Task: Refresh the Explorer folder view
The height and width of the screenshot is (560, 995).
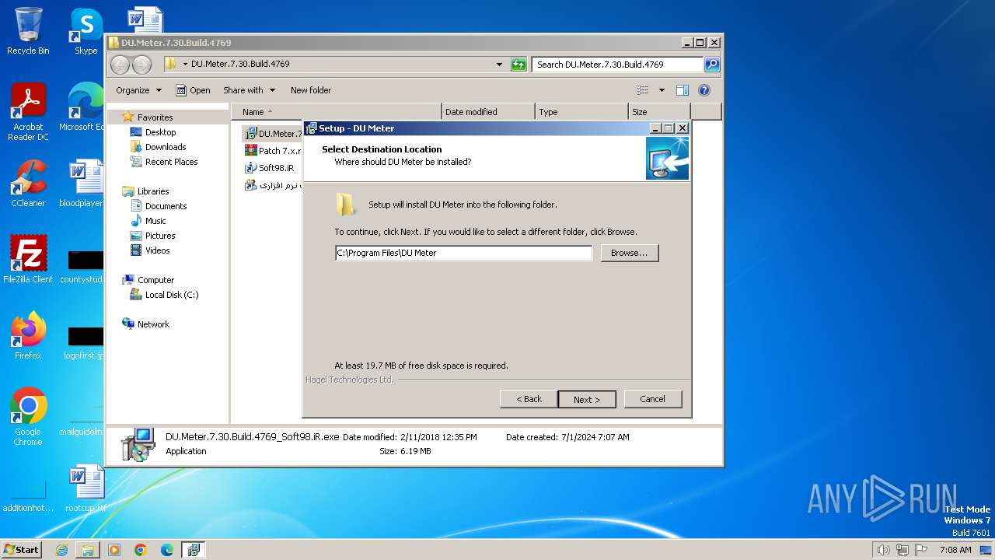Action: coord(518,65)
